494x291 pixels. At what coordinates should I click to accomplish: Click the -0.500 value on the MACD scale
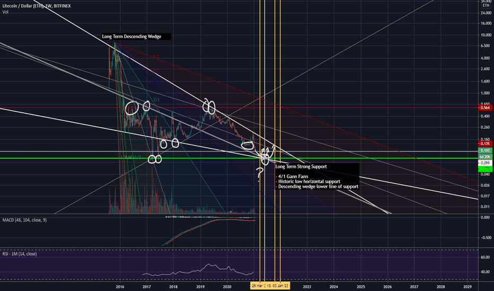tap(485, 238)
